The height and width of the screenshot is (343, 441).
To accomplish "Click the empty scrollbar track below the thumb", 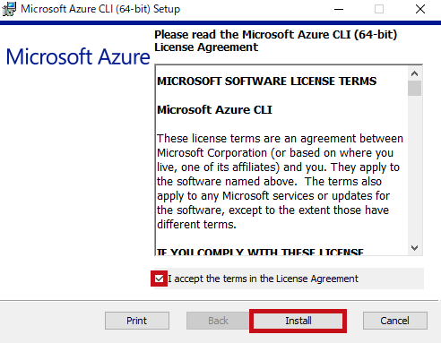I will pyautogui.click(x=414, y=168).
